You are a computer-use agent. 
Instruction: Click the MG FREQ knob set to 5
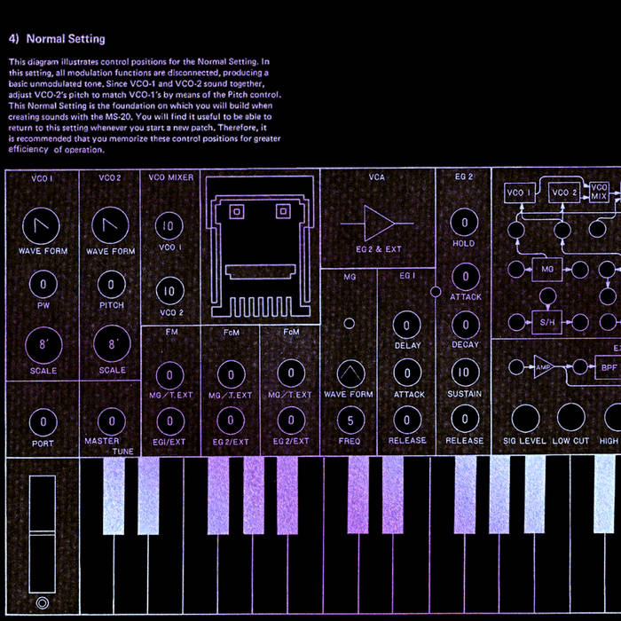point(350,420)
